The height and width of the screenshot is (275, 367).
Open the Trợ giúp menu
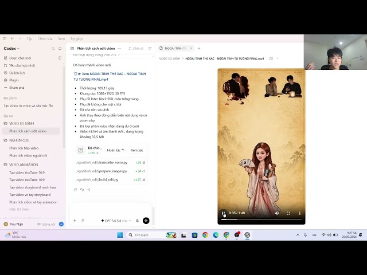point(76,38)
